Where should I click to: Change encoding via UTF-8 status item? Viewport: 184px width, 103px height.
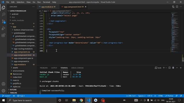[x=150, y=96]
